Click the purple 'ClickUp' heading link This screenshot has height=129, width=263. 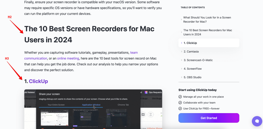pyautogui.click(x=38, y=81)
